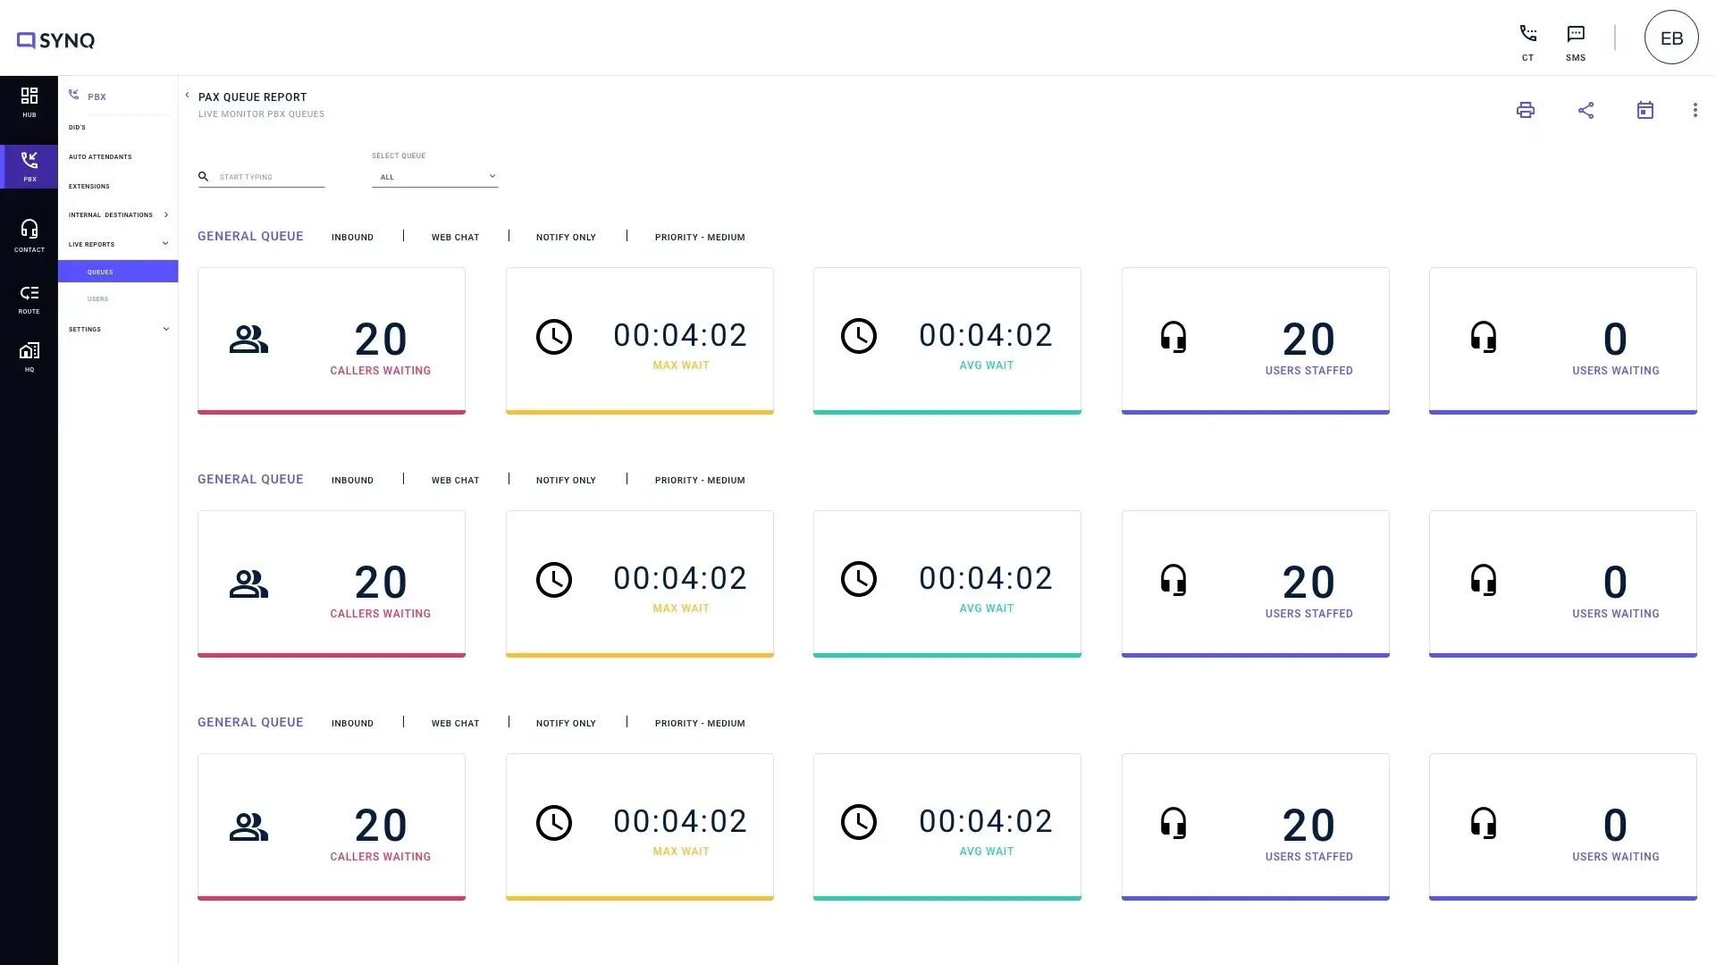This screenshot has height=965, width=1716.
Task: Print the queue report
Action: [1526, 110]
